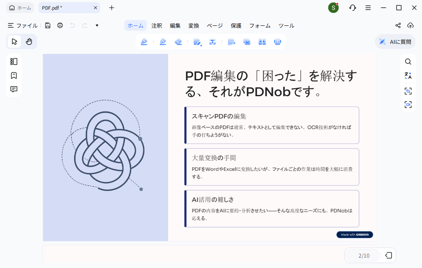Activate the selection cursor tool
Screen dimensions: 422x268
[x=14, y=41]
